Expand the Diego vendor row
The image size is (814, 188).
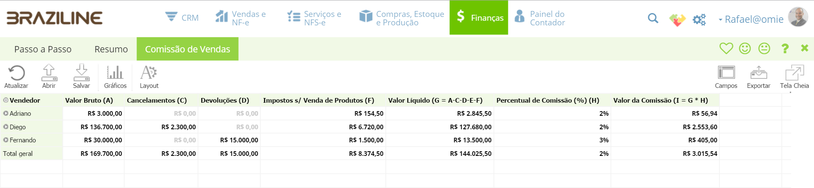(x=6, y=127)
